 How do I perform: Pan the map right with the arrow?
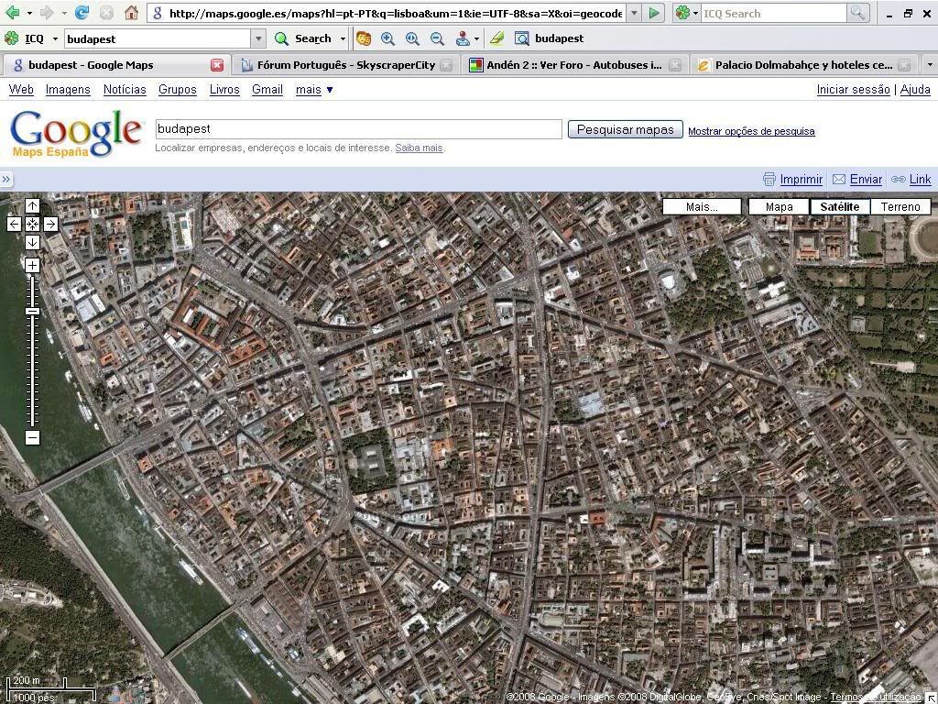tap(50, 224)
